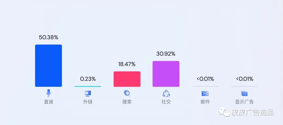The height and width of the screenshot is (125, 283).
Task: Click the search magnifying glass icon
Action: click(127, 93)
